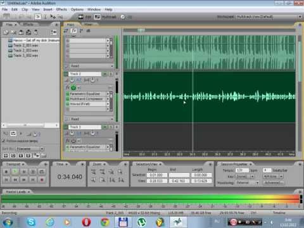Open the Monitoring dropdown
The width and height of the screenshot is (304, 228).
[247, 182]
